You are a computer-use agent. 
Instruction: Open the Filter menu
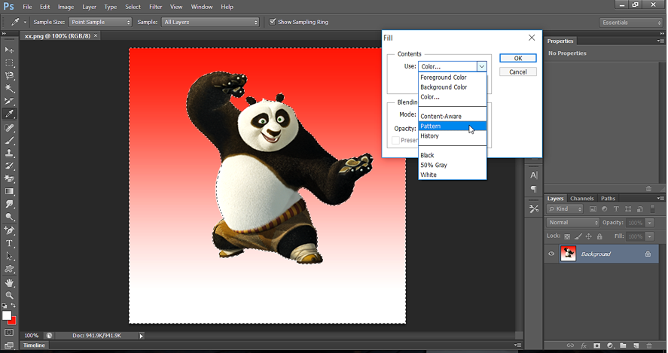(155, 7)
